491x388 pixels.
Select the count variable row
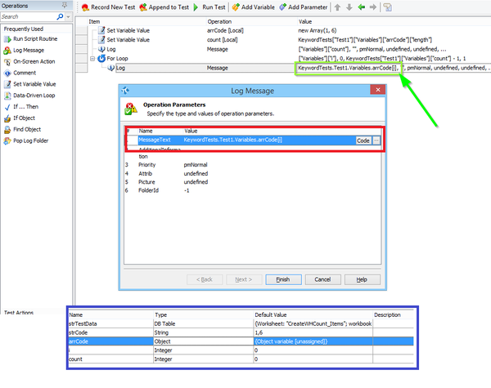[x=241, y=359]
